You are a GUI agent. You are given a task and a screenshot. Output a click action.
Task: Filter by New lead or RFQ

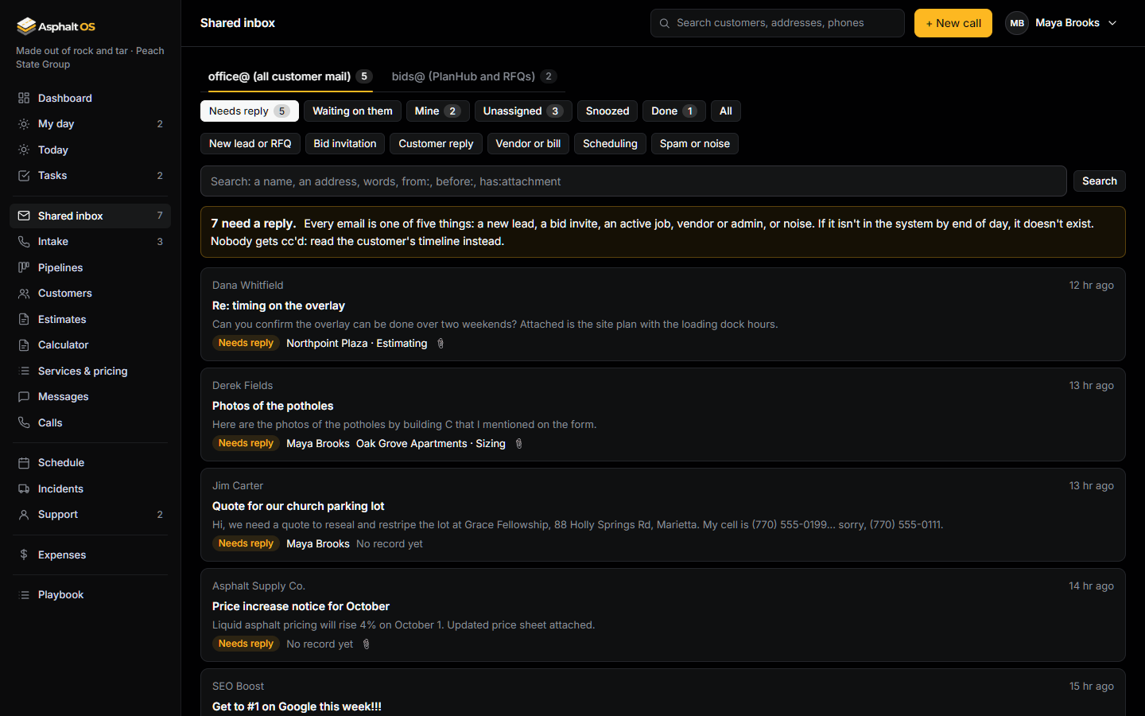coord(250,144)
